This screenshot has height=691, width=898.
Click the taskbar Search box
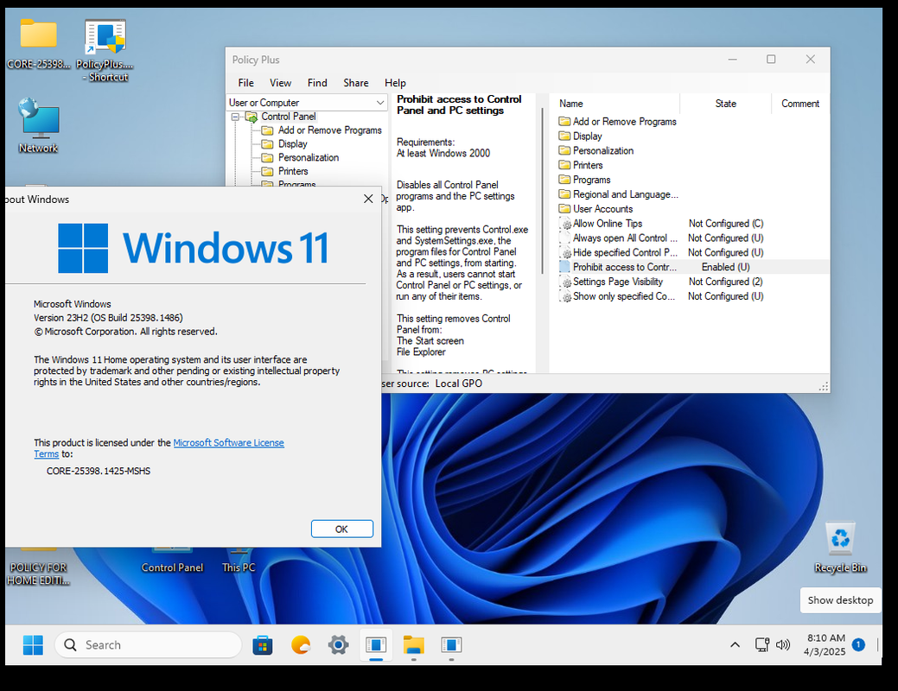(148, 645)
